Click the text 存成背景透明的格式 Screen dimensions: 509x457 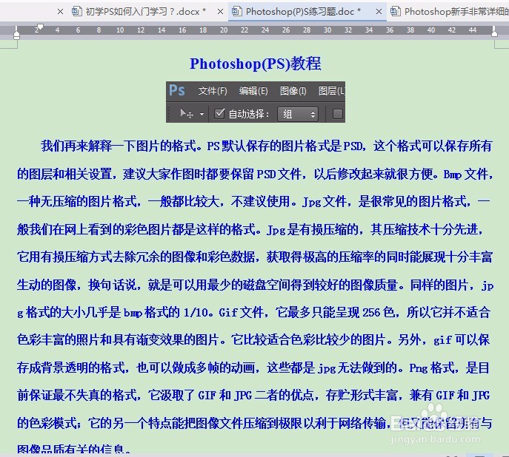70,368
